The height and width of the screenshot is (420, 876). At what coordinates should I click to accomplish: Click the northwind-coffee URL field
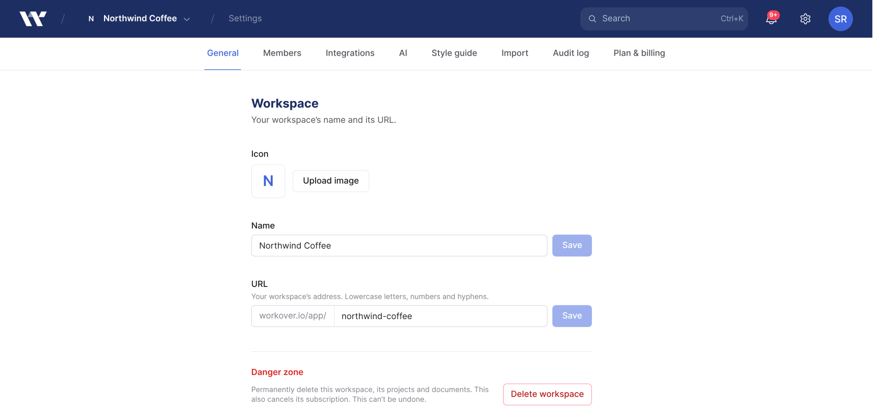click(x=440, y=316)
